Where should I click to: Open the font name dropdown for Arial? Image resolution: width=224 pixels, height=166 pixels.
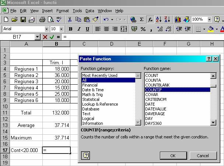point(46,29)
